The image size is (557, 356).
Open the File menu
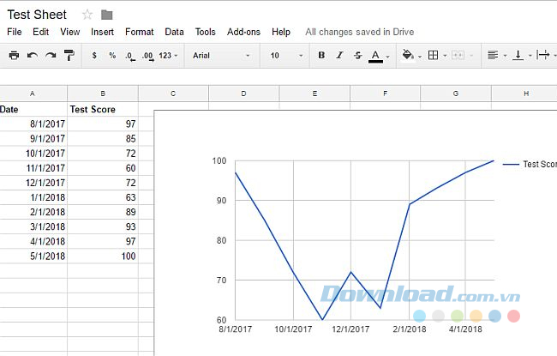15,32
